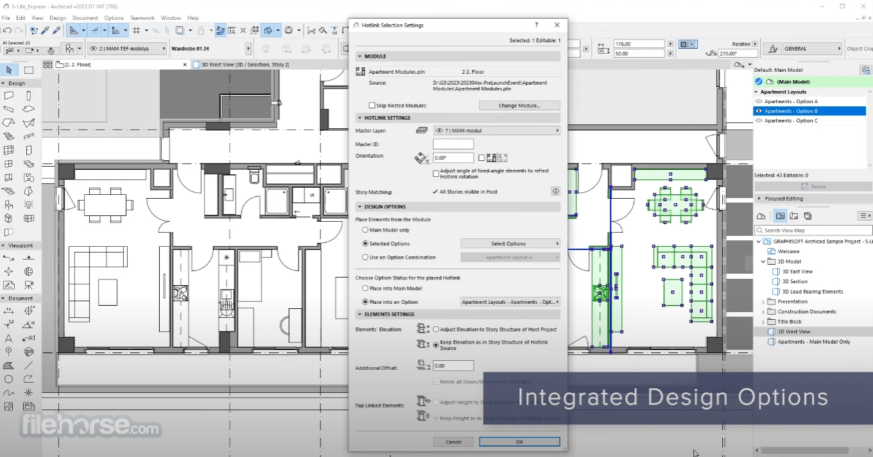Open the Master Layer dropdown 7 | MAM-modul

[x=496, y=131]
